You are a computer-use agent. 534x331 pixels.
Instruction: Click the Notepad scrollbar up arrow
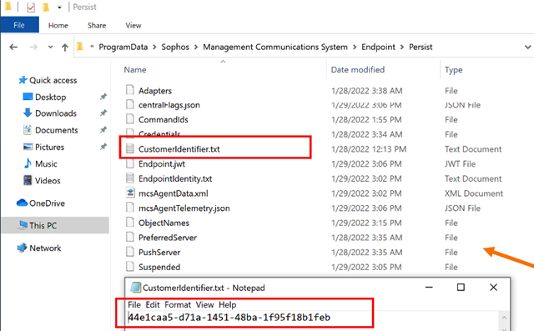point(504,318)
